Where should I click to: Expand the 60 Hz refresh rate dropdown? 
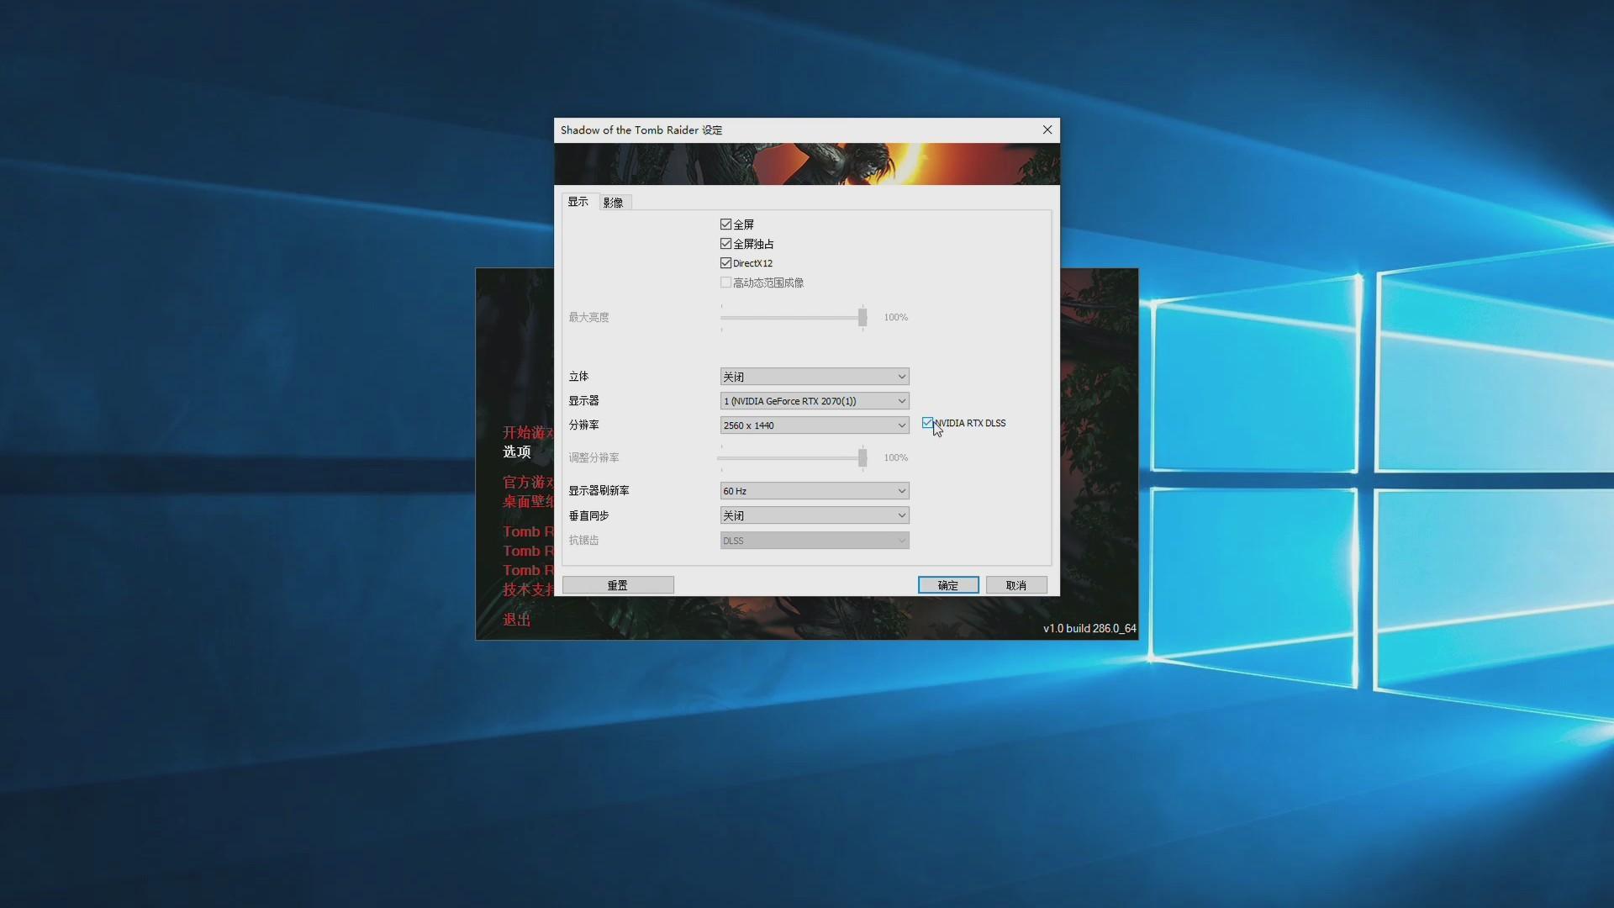814,491
